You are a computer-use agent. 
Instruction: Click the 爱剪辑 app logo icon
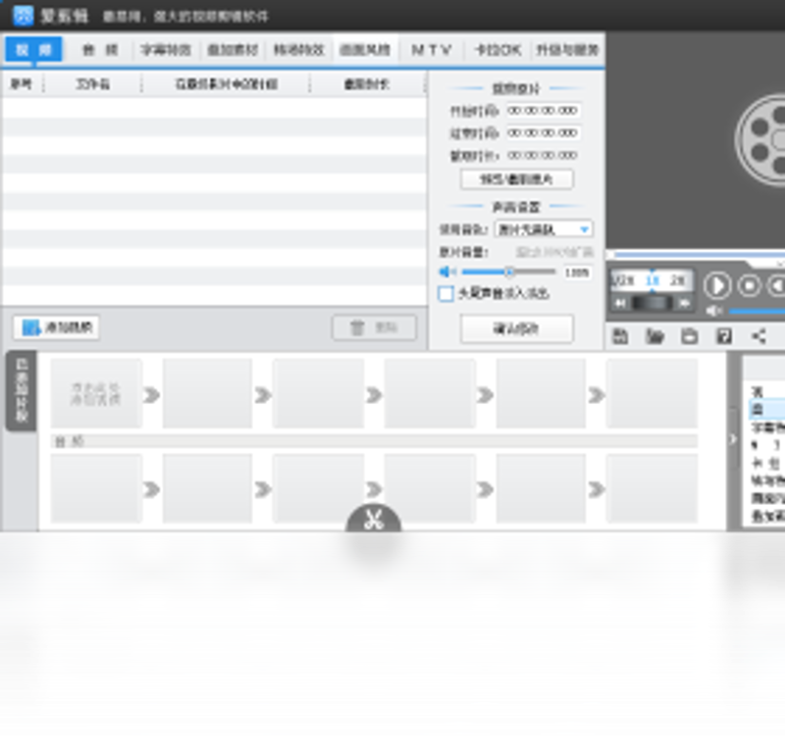tap(23, 16)
